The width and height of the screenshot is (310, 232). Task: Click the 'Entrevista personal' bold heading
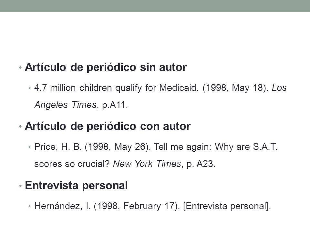76,186
